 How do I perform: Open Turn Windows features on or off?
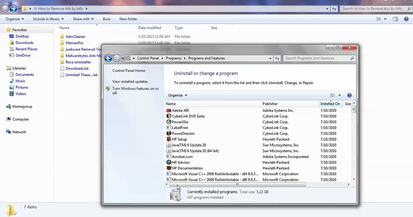point(136,91)
